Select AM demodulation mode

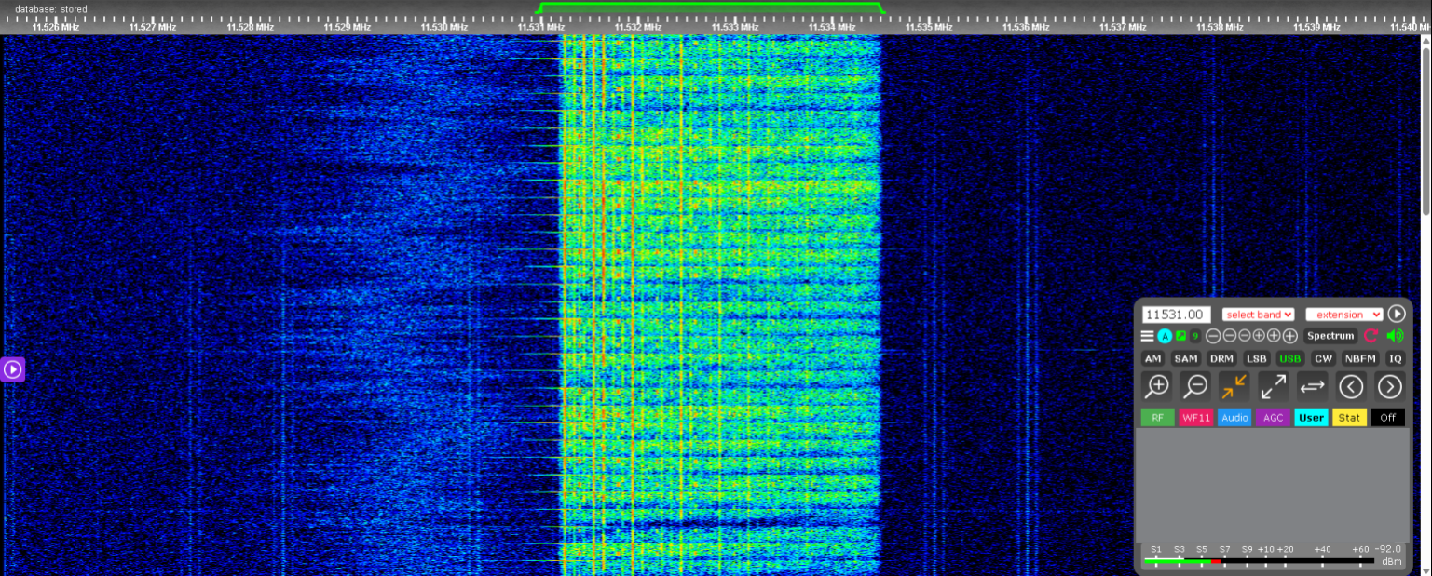coord(1153,358)
